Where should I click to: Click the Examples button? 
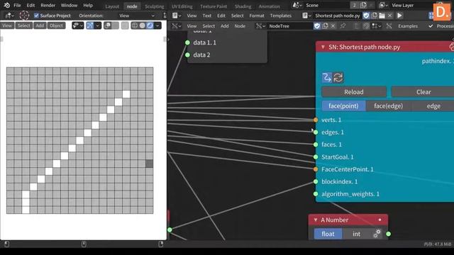(408, 26)
